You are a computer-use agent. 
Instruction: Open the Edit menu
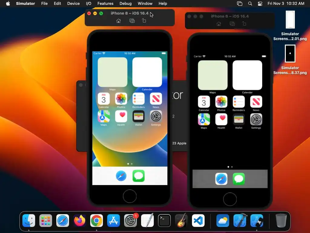pos(57,4)
